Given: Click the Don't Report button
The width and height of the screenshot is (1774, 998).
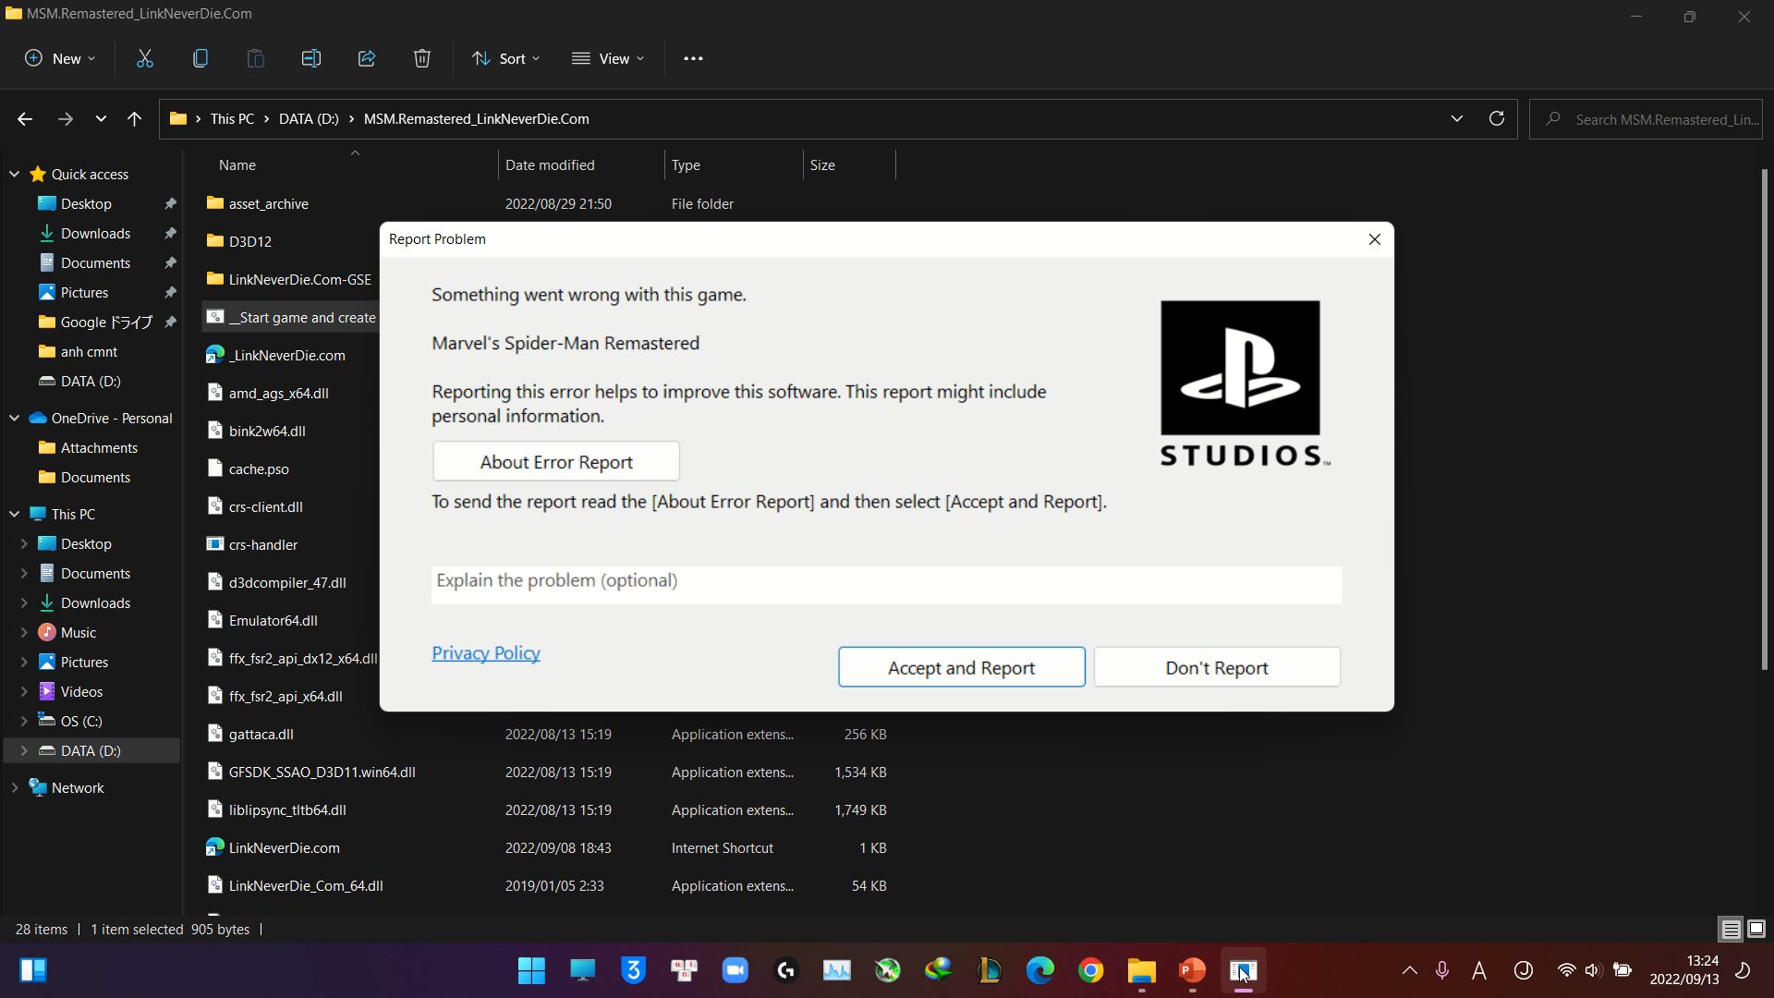Looking at the screenshot, I should [x=1217, y=667].
